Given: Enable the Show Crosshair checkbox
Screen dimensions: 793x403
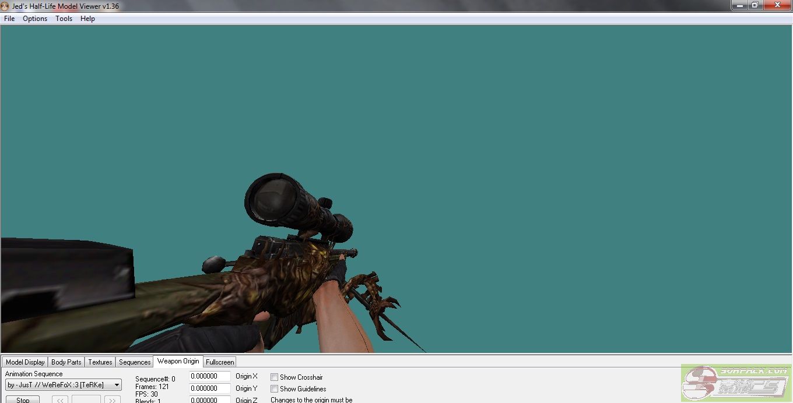Looking at the screenshot, I should (x=274, y=377).
